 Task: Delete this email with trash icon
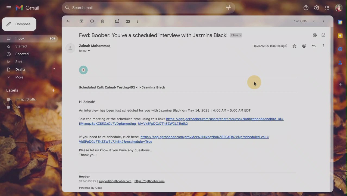pyautogui.click(x=102, y=21)
